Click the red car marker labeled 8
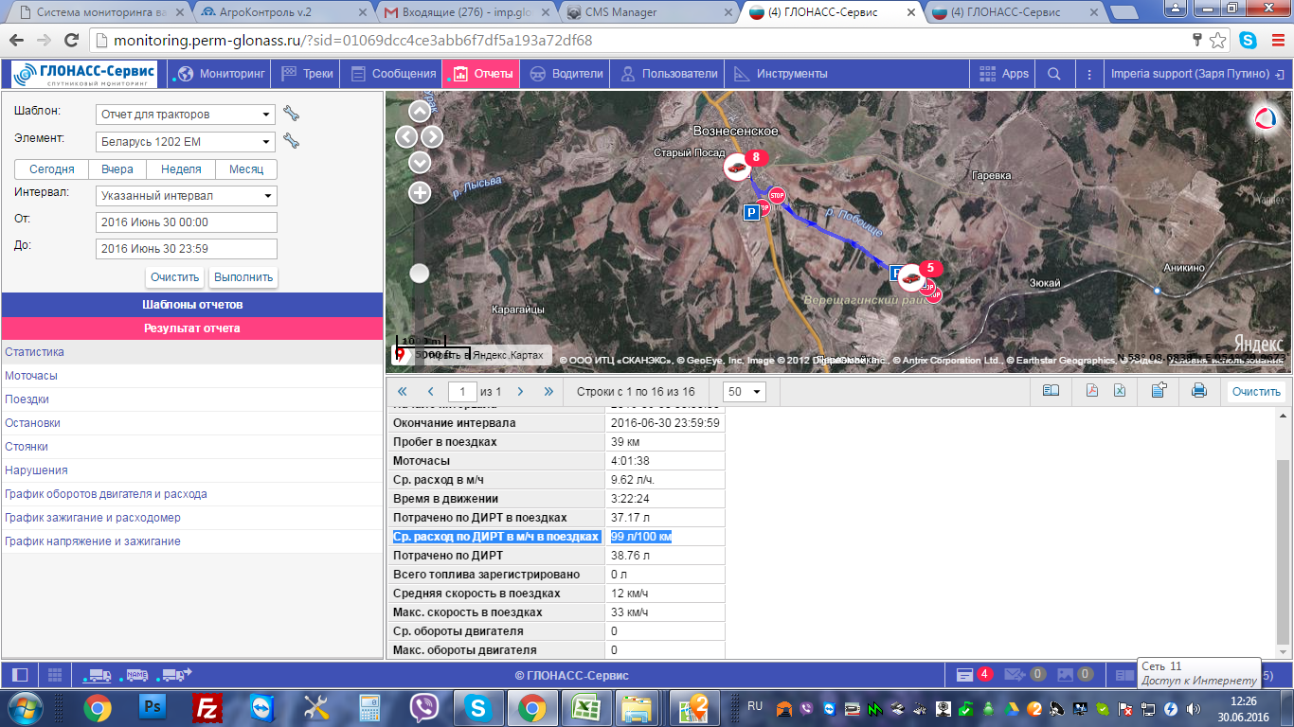 tap(736, 168)
